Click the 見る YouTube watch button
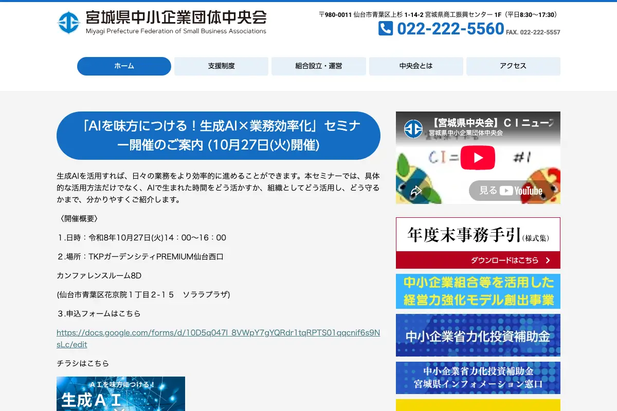The image size is (617, 411). pyautogui.click(x=510, y=191)
